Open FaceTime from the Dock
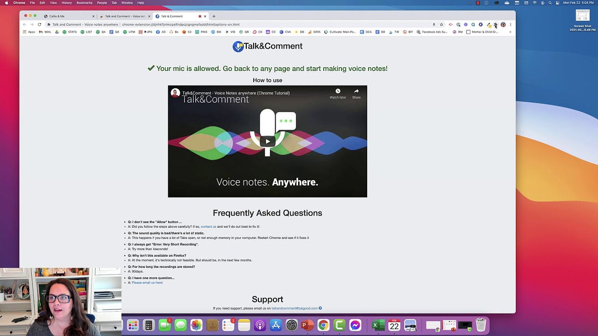Viewport: 598px width, 336px height. pos(164,325)
